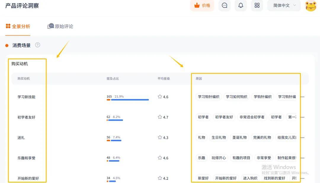Viewport: 320px width, 183px height.
Task: Click the 平均星级 column header
Action: pyautogui.click(x=164, y=78)
